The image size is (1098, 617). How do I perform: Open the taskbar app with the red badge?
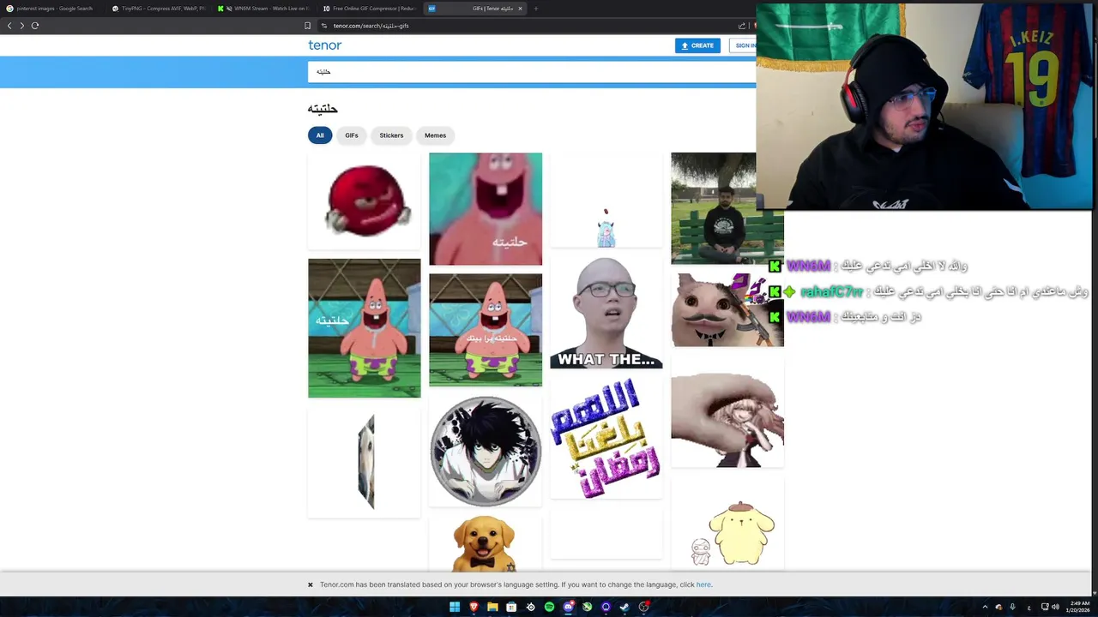tap(643, 607)
